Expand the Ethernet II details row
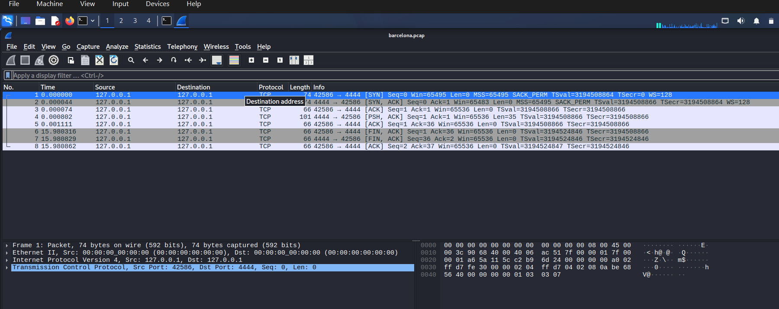779x309 pixels. pos(7,253)
